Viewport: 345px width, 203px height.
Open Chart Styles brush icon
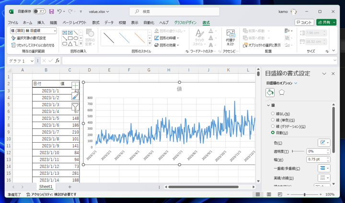tap(75, 96)
